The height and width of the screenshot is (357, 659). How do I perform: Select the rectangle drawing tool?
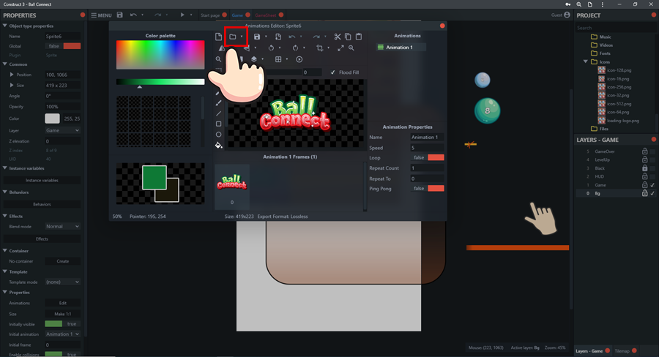pyautogui.click(x=218, y=124)
